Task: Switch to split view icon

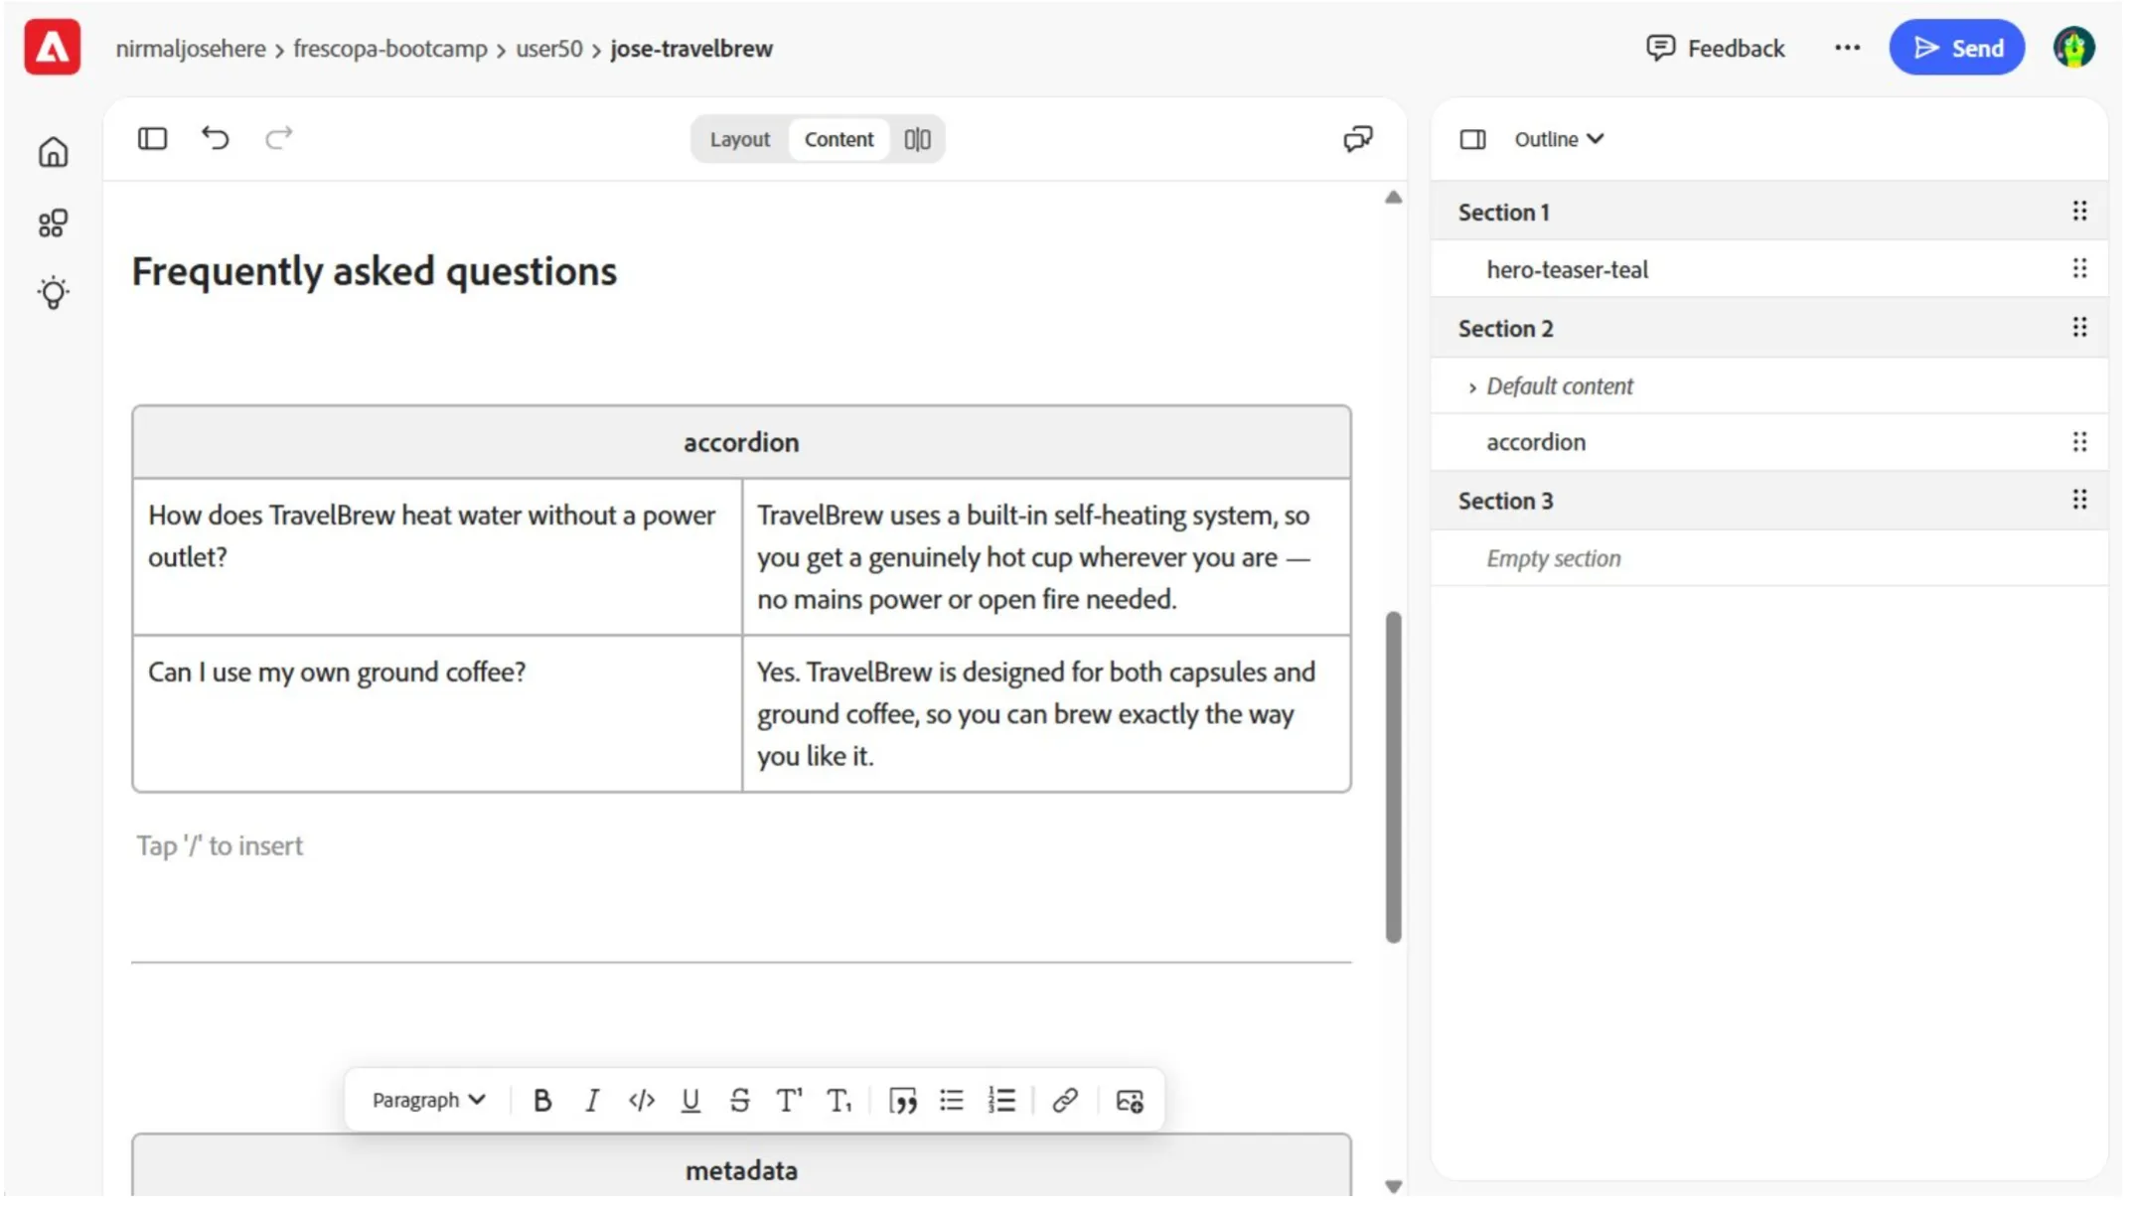Action: point(918,139)
